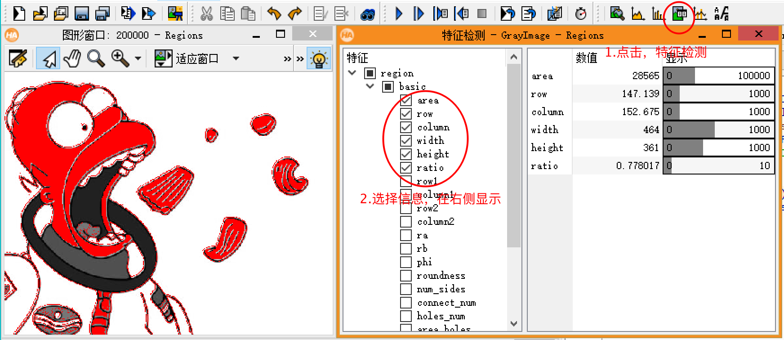The height and width of the screenshot is (340, 784).
Task: Open the zoom tool dropdown arrow
Action: [138, 58]
